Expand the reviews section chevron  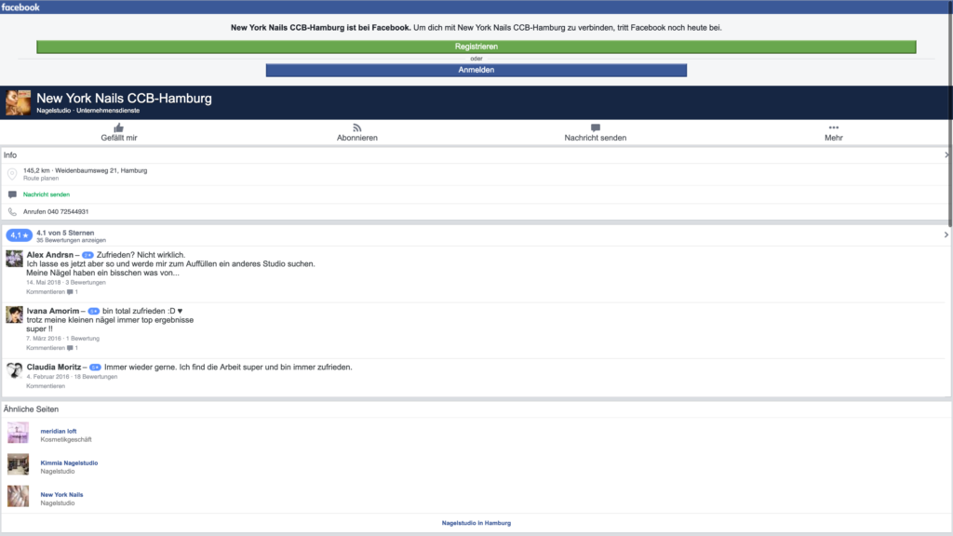pyautogui.click(x=946, y=236)
